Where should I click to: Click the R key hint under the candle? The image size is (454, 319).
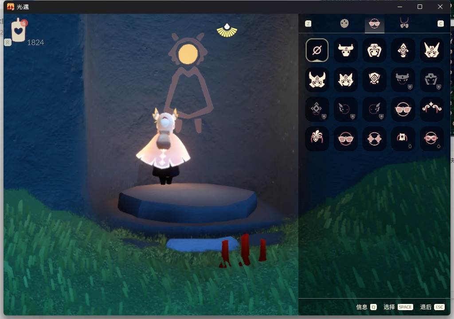(x=8, y=43)
